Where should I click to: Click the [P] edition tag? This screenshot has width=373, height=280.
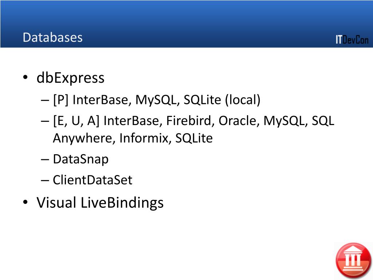tap(61, 100)
